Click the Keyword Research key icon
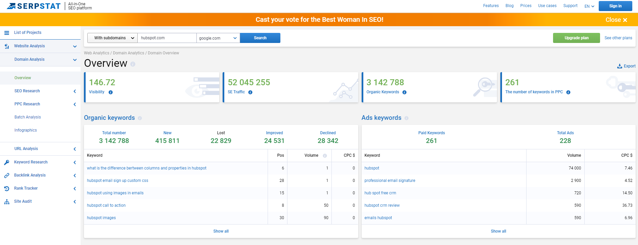Viewport: 638px width, 245px height. point(7,162)
